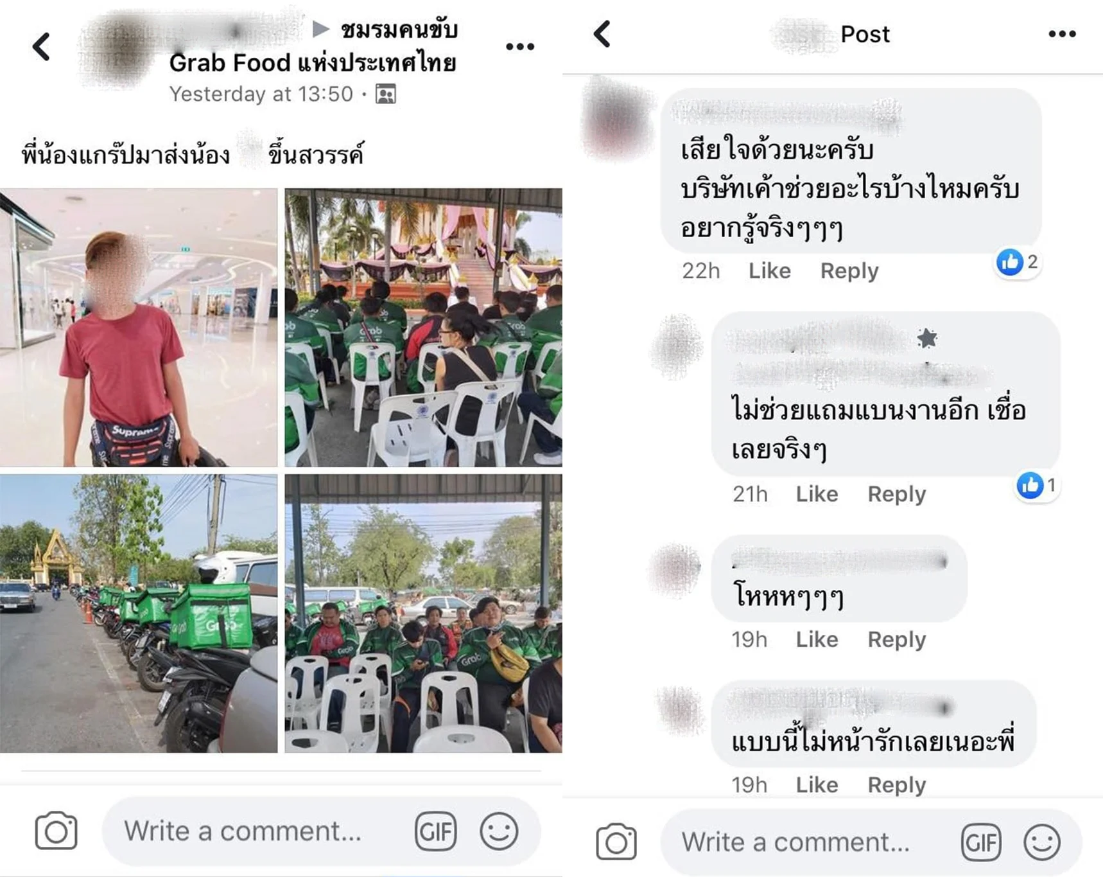
Task: Tap the camera icon in left comment bar
Action: tap(56, 831)
